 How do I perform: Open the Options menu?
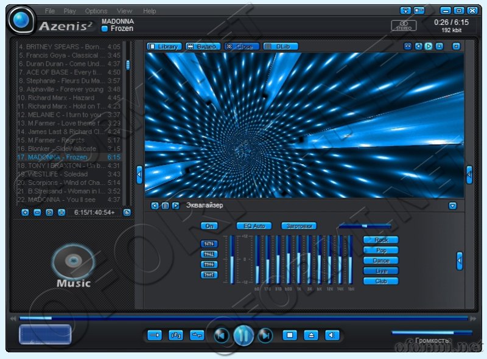[95, 10]
